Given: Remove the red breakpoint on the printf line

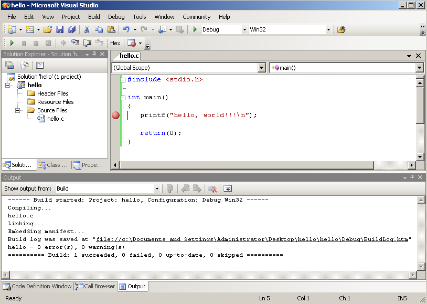Looking at the screenshot, I should coord(116,116).
